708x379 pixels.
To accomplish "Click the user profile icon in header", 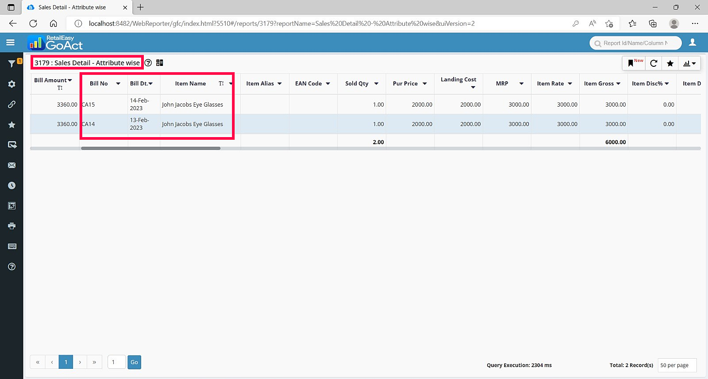I will 693,42.
